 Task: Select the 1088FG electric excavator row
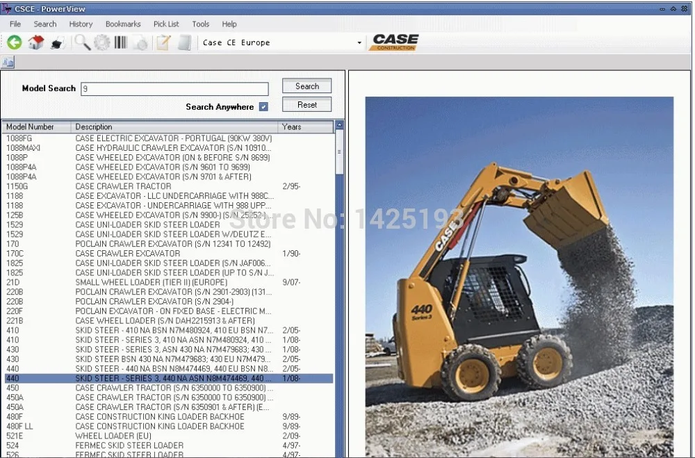click(168, 138)
